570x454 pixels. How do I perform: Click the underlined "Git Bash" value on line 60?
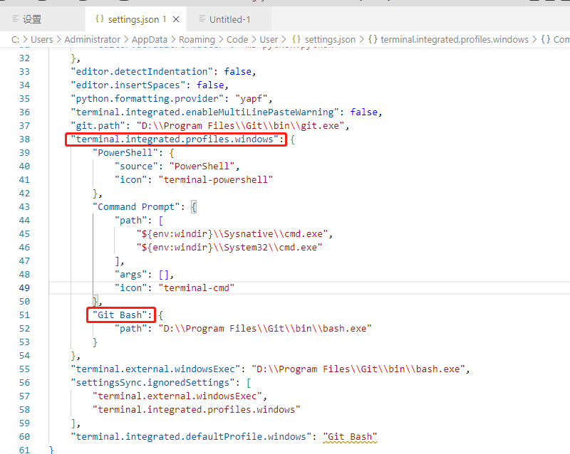point(350,437)
